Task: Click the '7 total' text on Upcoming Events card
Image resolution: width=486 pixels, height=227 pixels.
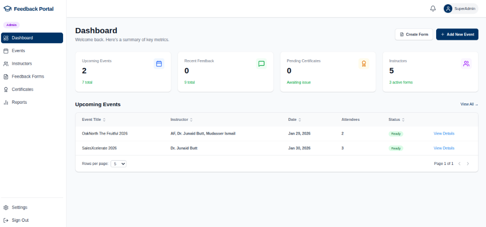Action: (x=87, y=82)
